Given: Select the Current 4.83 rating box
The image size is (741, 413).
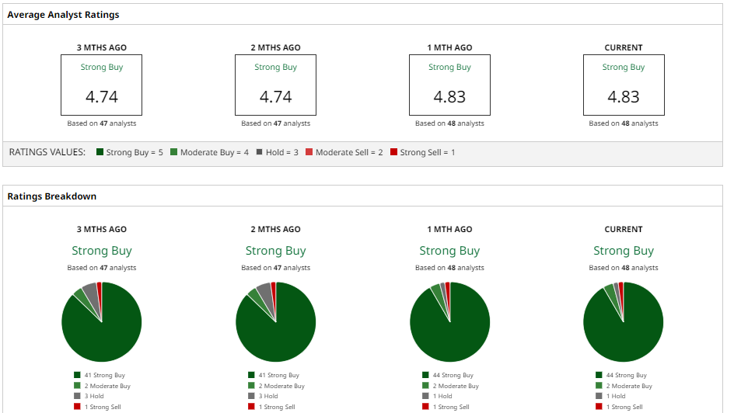Looking at the screenshot, I should click(x=624, y=85).
